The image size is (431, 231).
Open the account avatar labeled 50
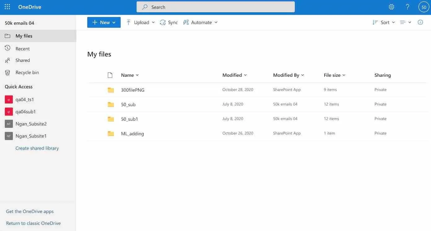click(424, 7)
